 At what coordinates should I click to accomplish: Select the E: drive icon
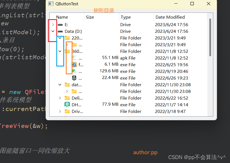(60, 24)
